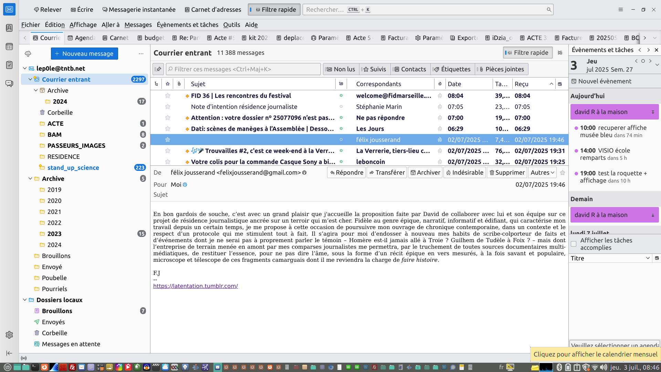Click the Get Messages cloud icon in folder pane
661x372 pixels.
coord(28,54)
